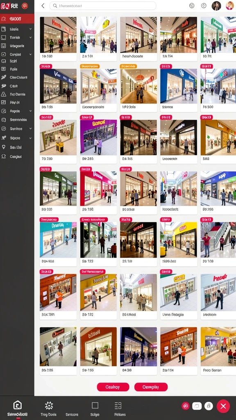Click the circled compass icon beside the avatars

[204, 6]
